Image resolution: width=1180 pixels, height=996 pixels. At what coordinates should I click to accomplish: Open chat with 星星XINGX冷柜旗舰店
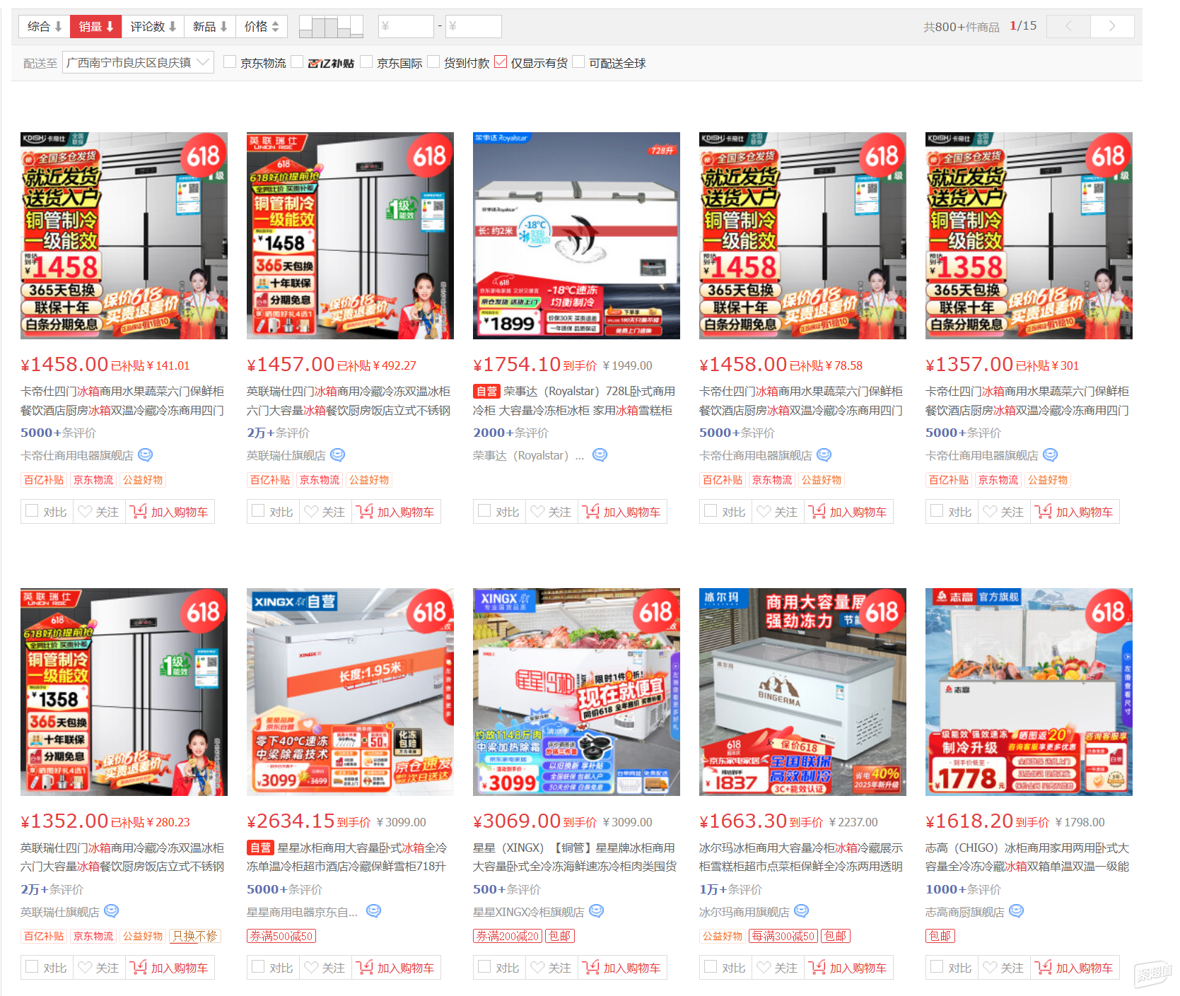(x=597, y=912)
